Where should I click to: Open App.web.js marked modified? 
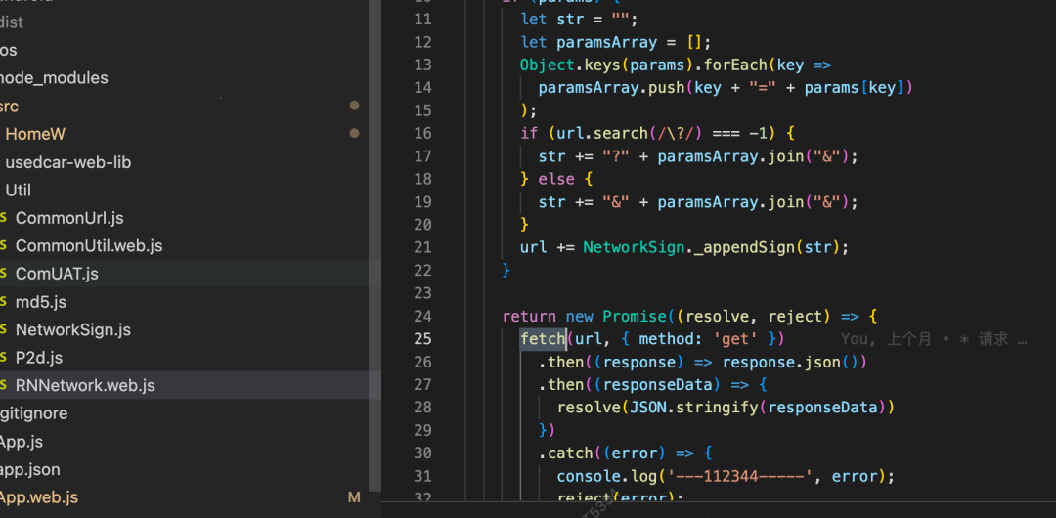[x=38, y=497]
